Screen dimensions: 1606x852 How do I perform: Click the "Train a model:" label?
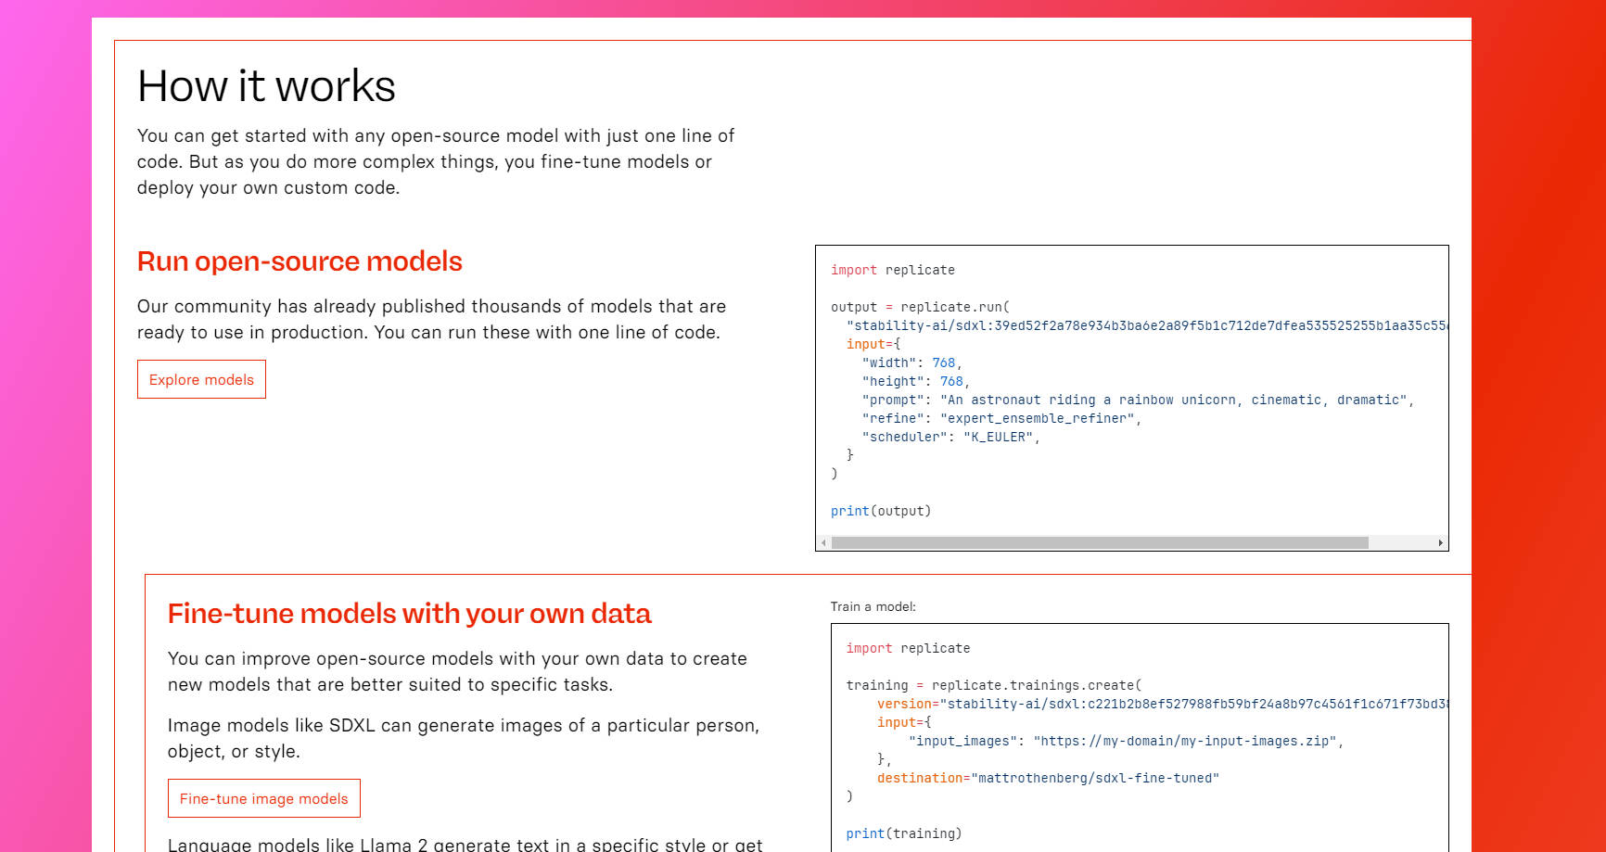pos(873,606)
